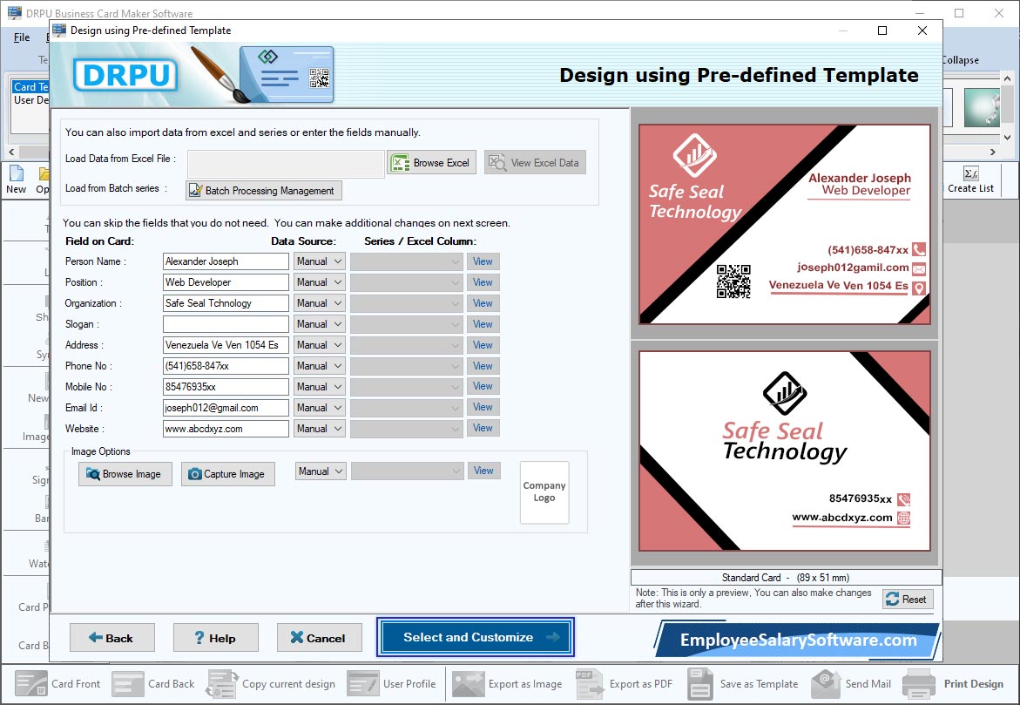
Task: Focus the Phone No input field
Action: pyautogui.click(x=226, y=366)
